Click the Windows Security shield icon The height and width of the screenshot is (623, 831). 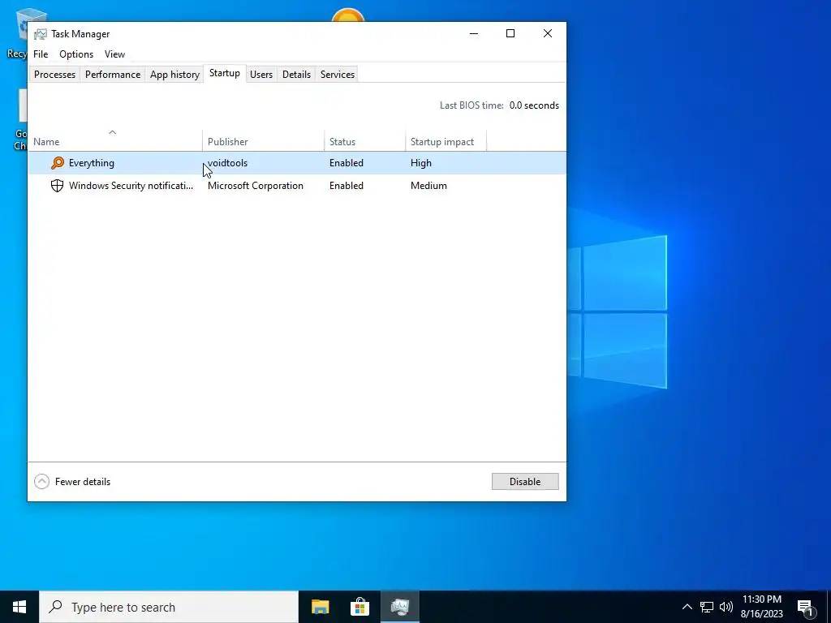(58, 186)
